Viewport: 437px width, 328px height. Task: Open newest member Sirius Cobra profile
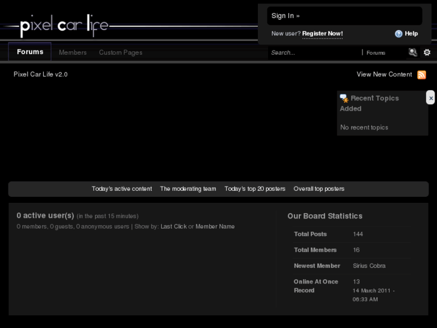click(x=369, y=266)
